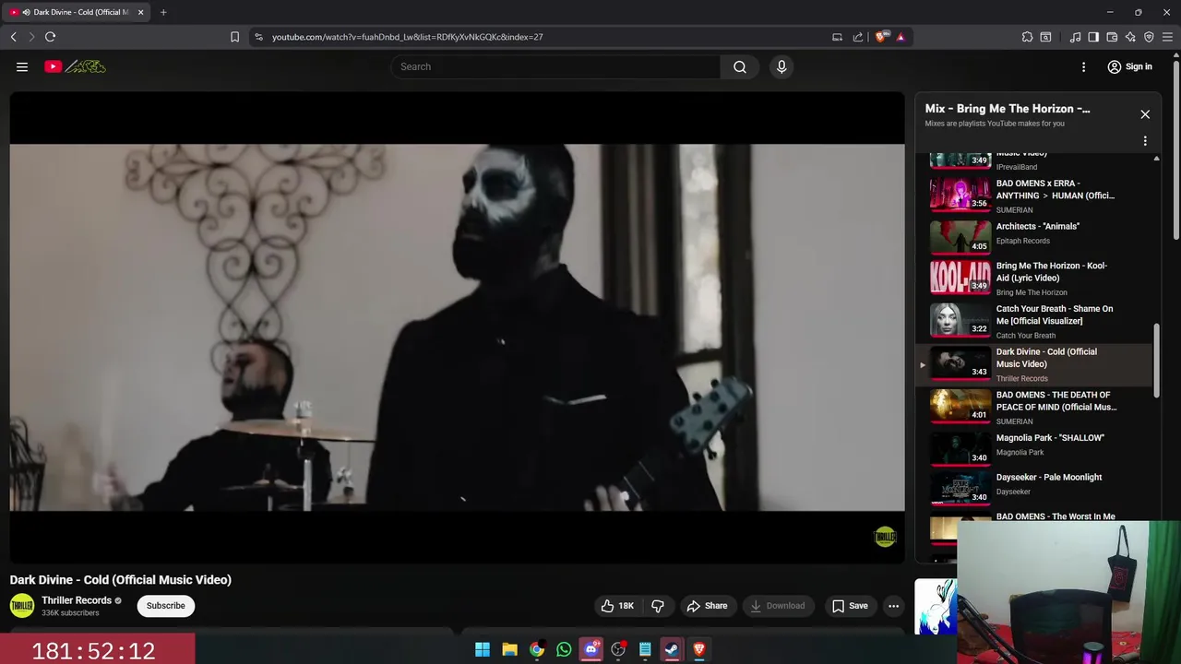Open YouTube settings three-dot menu
The width and height of the screenshot is (1181, 664).
[x=1084, y=66]
